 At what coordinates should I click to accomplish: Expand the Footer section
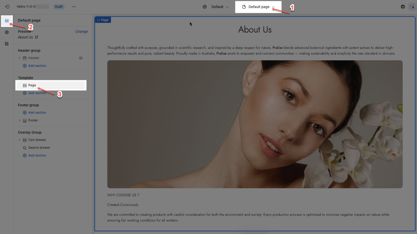[20, 121]
